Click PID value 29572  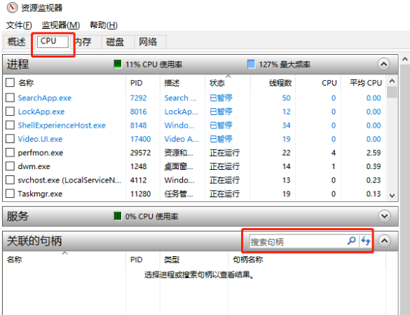pos(140,153)
